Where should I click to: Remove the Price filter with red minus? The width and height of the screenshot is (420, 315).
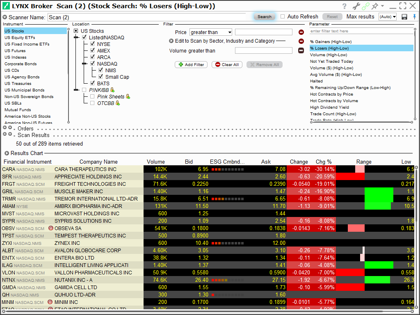pyautogui.click(x=301, y=32)
